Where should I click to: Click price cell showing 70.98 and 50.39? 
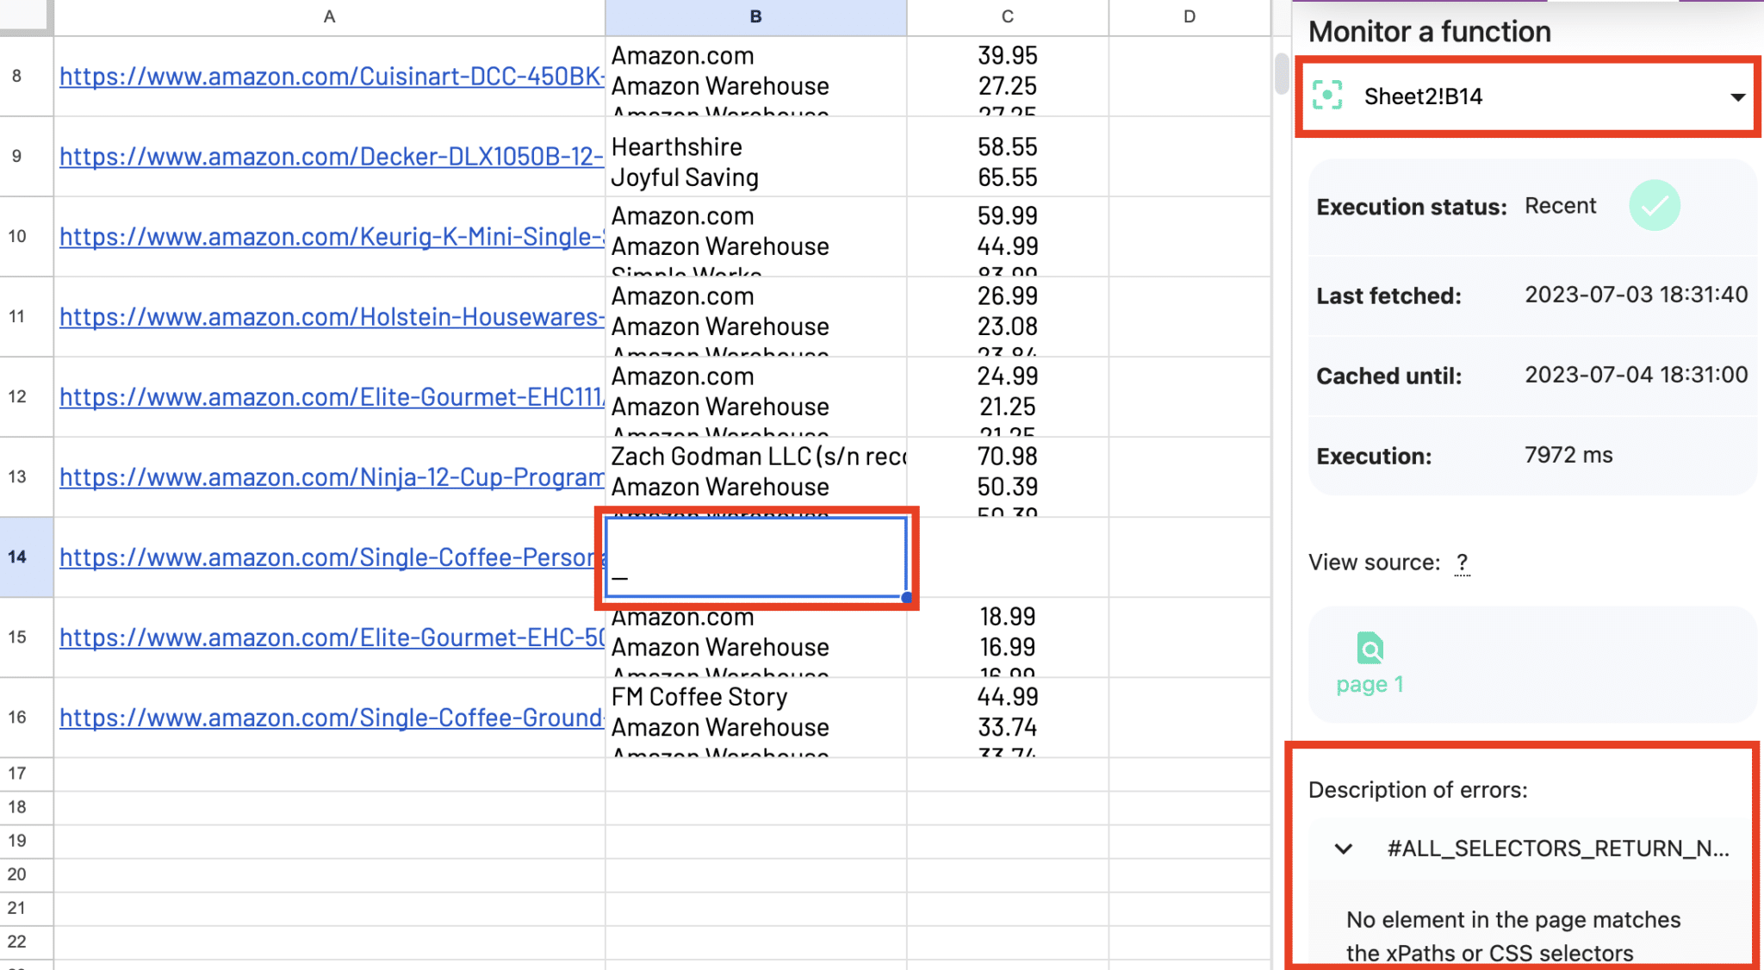click(1007, 476)
